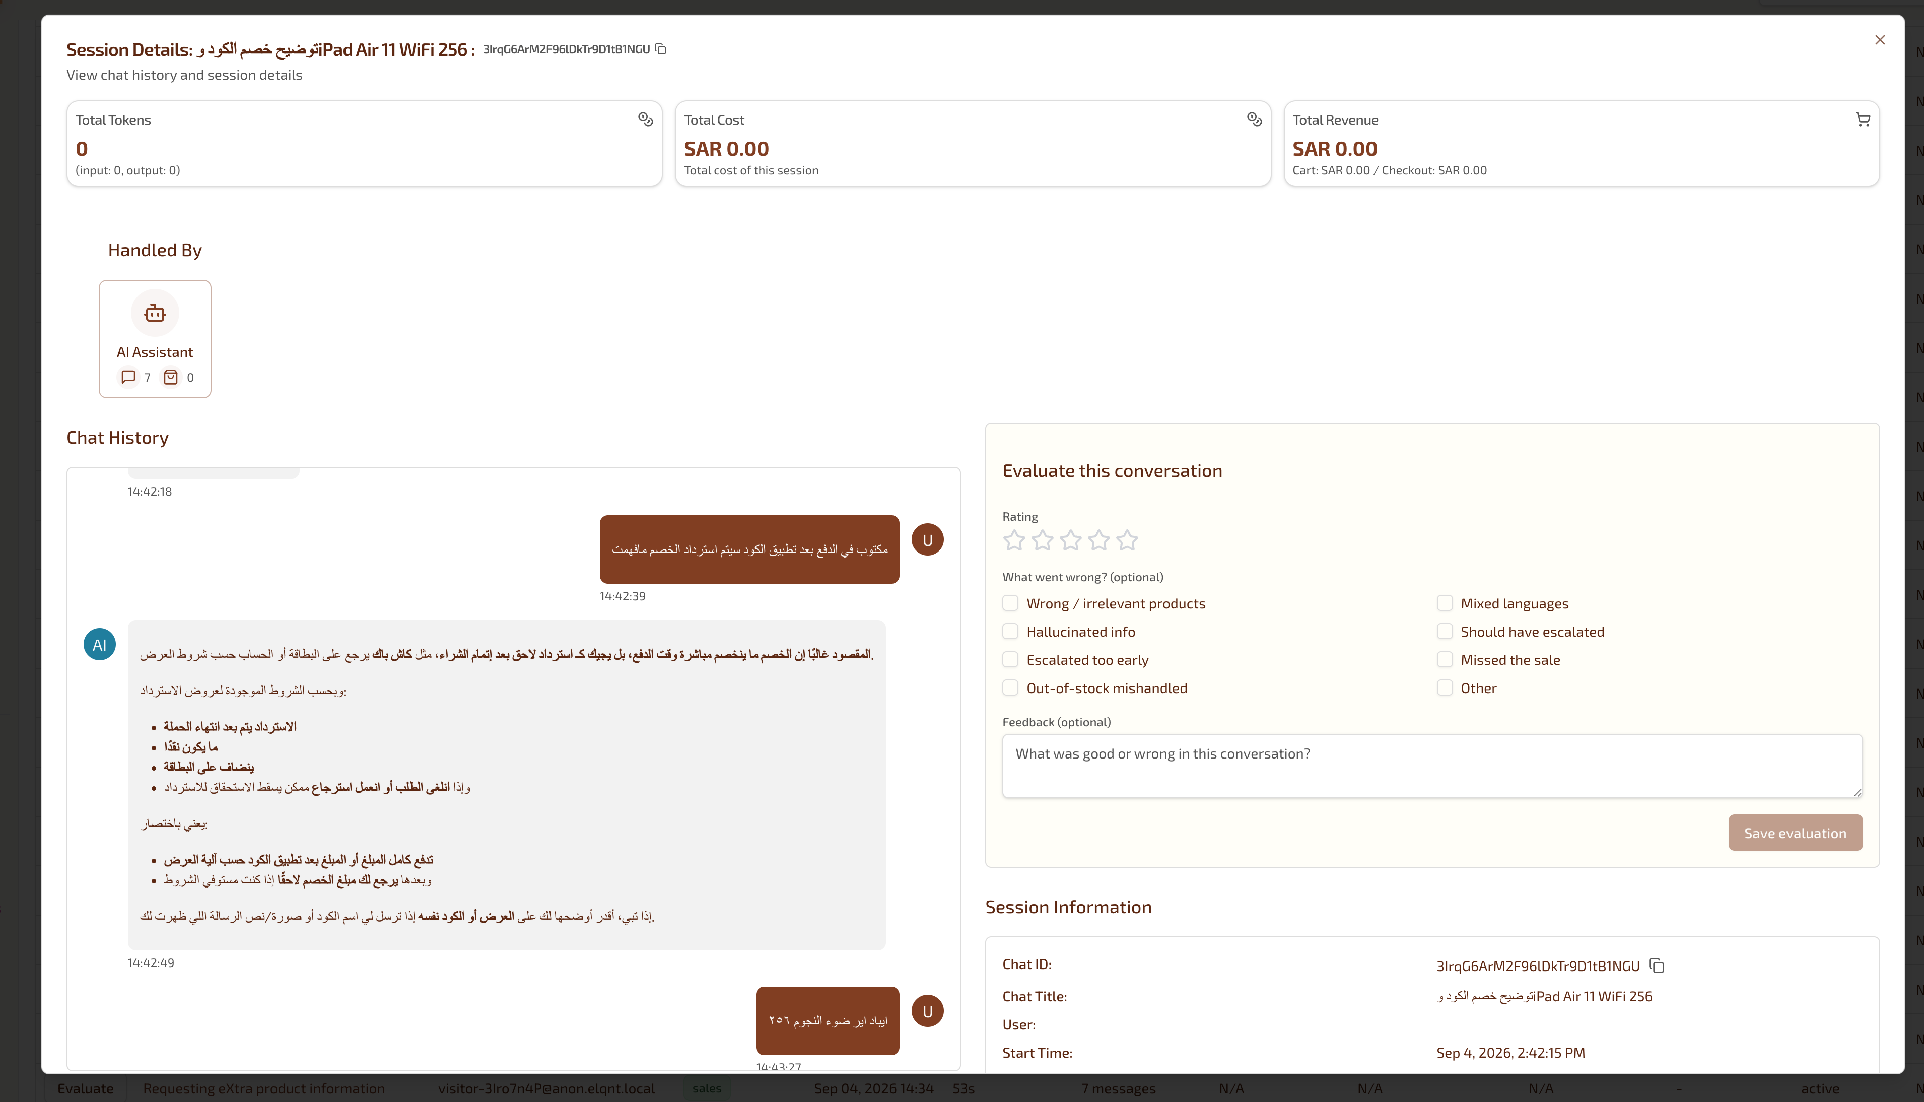Screen dimensions: 1924x1102
Task: Rate the conversation two stars
Action: pos(1042,540)
